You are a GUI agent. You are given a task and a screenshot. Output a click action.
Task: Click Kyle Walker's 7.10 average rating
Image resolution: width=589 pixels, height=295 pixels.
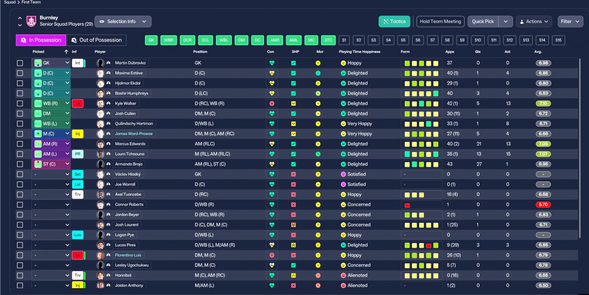pyautogui.click(x=543, y=103)
